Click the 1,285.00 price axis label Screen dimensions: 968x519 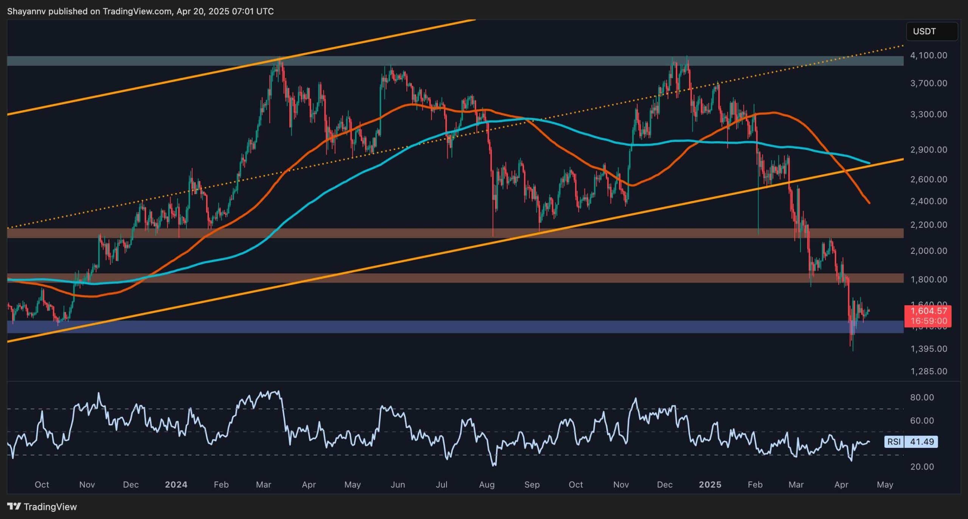(x=928, y=371)
